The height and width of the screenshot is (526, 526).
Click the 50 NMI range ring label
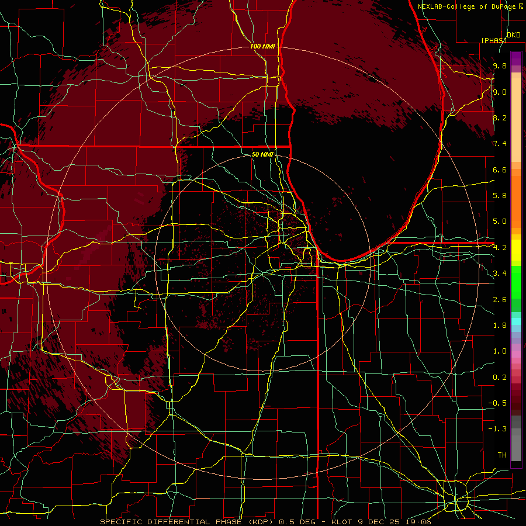[x=262, y=154]
